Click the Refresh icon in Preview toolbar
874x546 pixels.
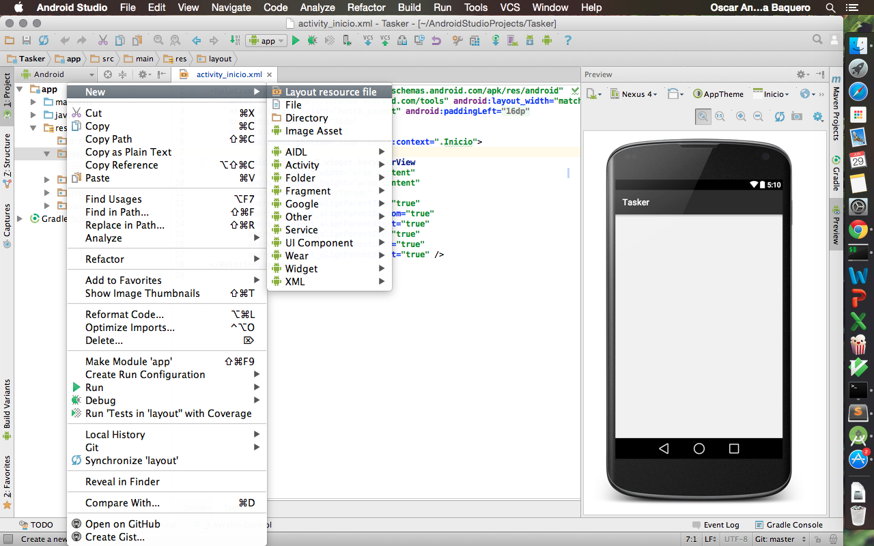pos(779,117)
